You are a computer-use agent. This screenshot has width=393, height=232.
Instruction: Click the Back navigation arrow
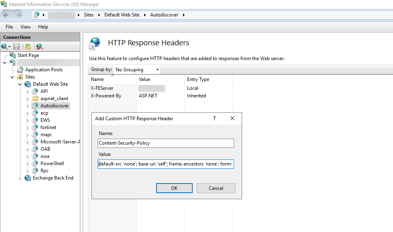(x=6, y=15)
